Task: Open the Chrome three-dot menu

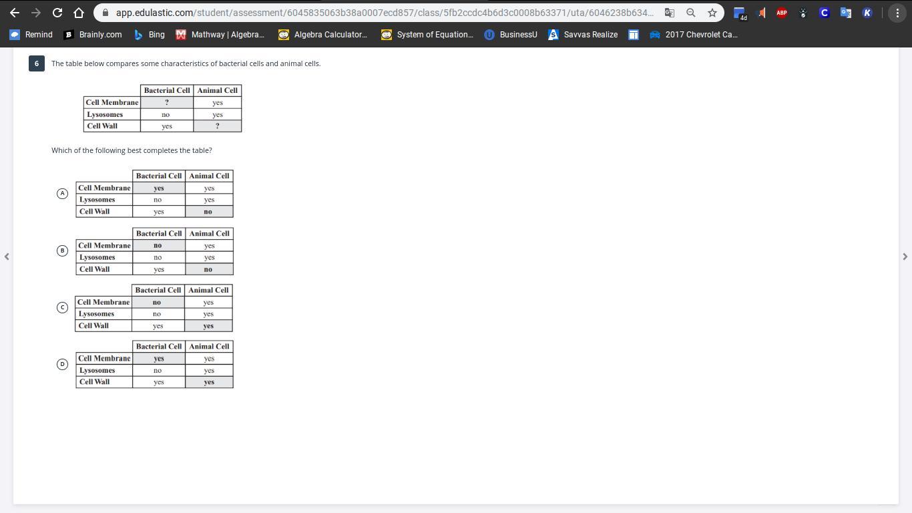Action: [897, 13]
